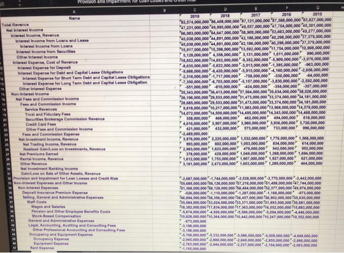Image resolution: width=344 pixels, height=253 pixels.
Task: Click formula bar showing Provision and Impairment text
Action: (x=136, y=1)
